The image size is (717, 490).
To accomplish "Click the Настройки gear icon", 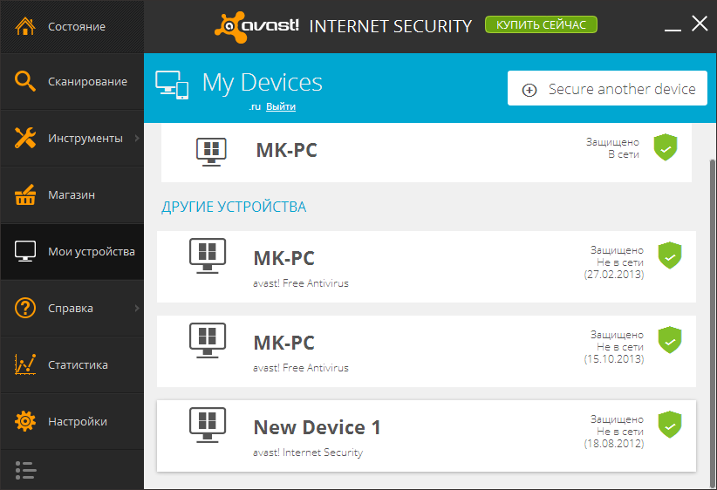I will (x=25, y=421).
